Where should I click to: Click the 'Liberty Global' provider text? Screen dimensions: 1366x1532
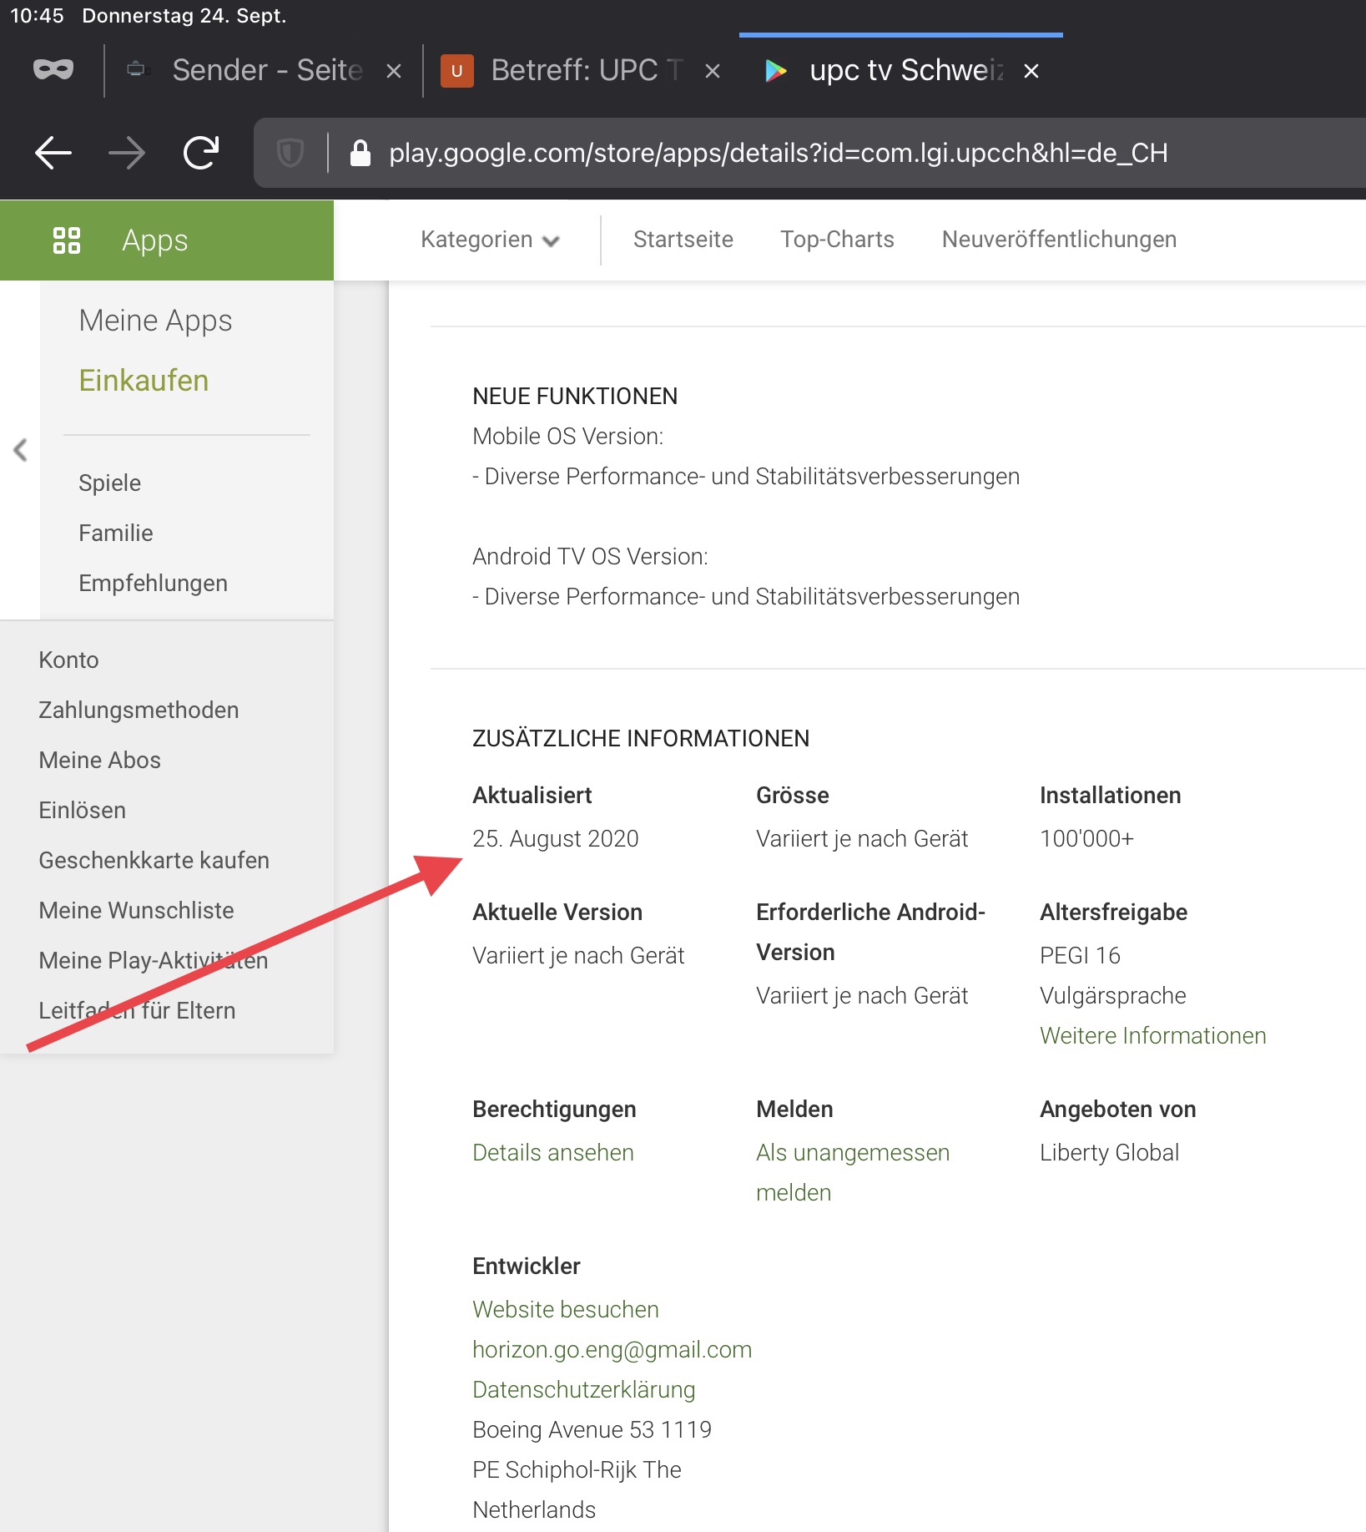click(x=1109, y=1153)
